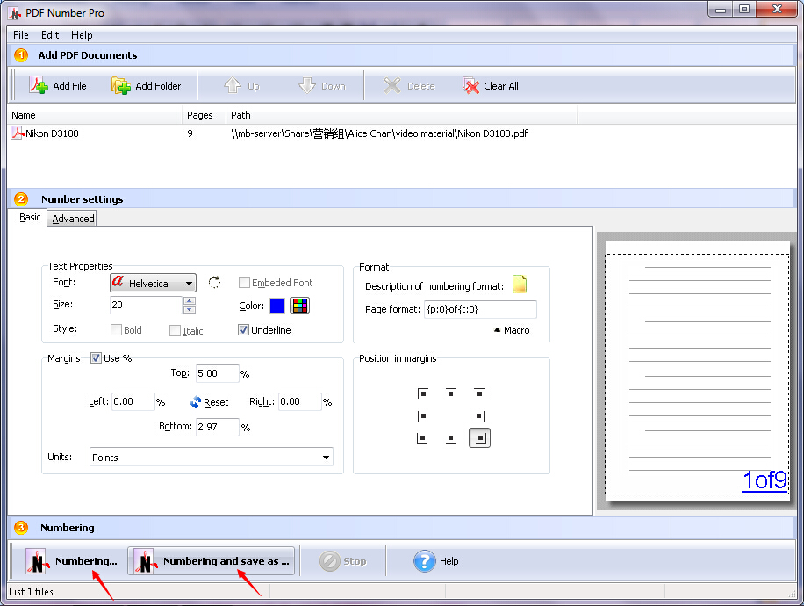
Task: Click the Right margin input field
Action: tap(300, 401)
